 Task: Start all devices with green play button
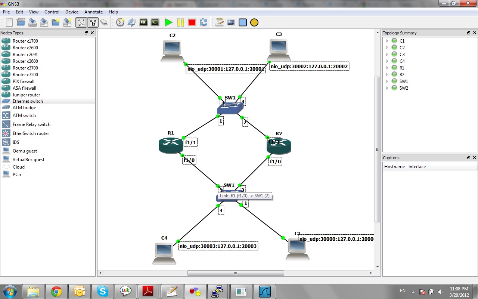pyautogui.click(x=169, y=22)
